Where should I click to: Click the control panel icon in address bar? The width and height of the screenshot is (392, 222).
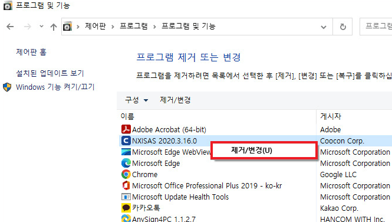tap(68, 27)
